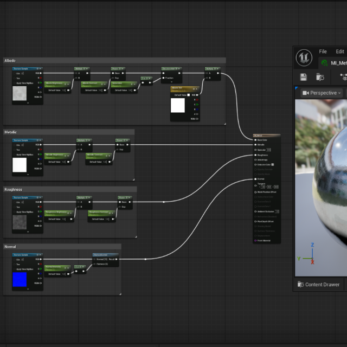Open the Edit menu

pyautogui.click(x=340, y=52)
